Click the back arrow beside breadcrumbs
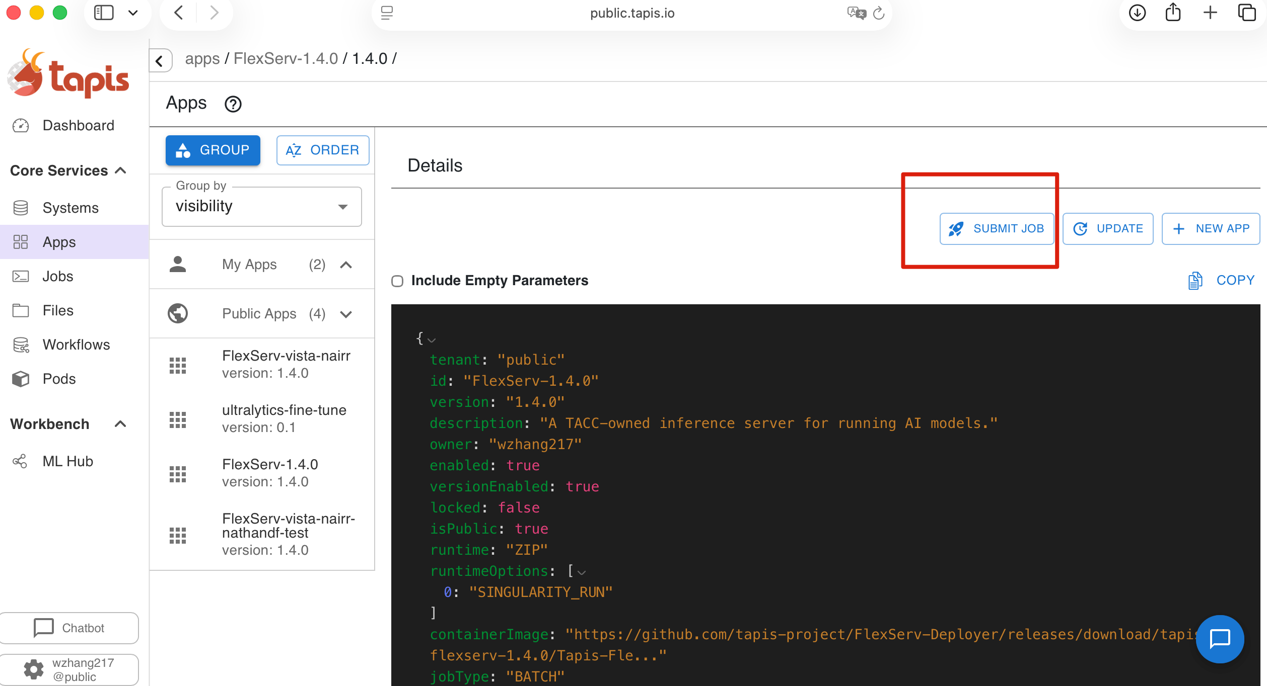 click(160, 61)
